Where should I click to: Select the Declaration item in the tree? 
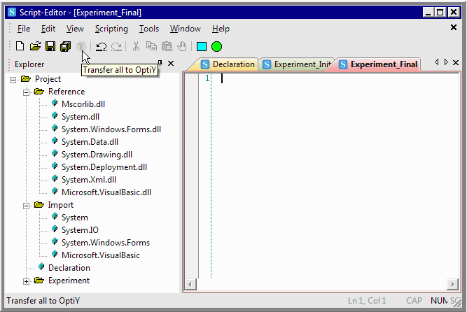tap(69, 268)
